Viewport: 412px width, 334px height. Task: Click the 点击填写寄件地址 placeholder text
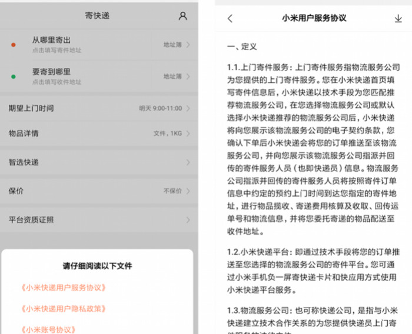pyautogui.click(x=57, y=50)
